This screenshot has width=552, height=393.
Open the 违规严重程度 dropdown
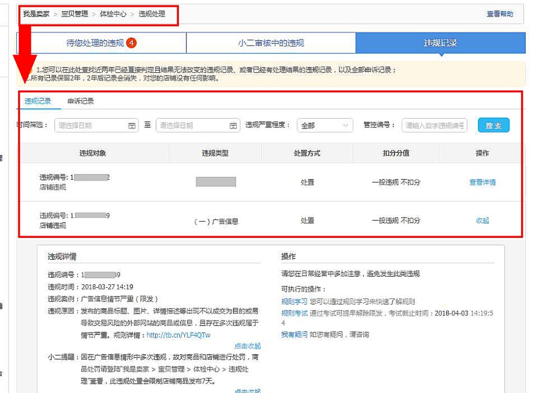coord(325,126)
